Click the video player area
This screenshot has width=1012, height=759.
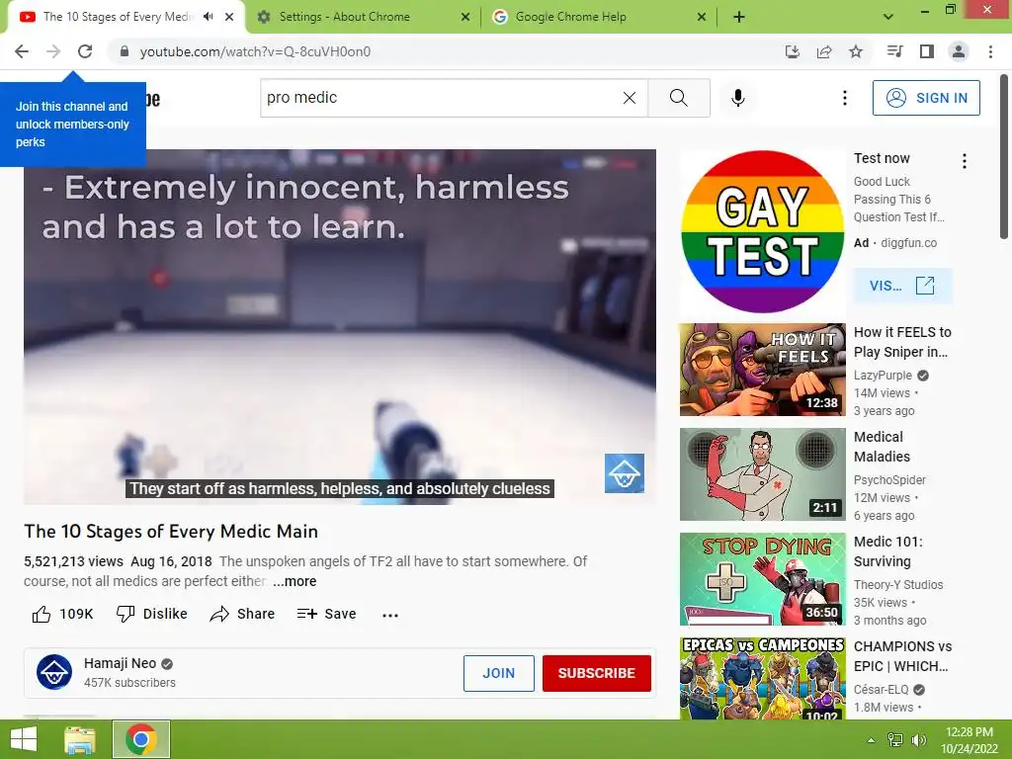click(x=340, y=326)
